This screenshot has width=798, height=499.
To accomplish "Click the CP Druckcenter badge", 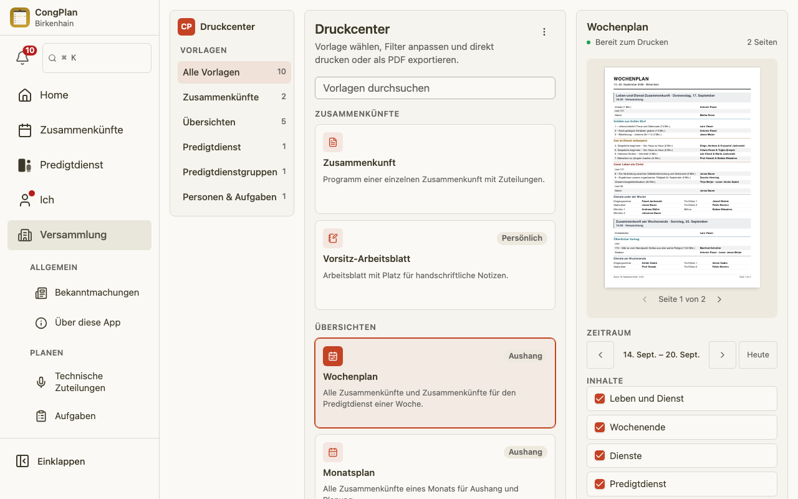I will click(x=186, y=26).
